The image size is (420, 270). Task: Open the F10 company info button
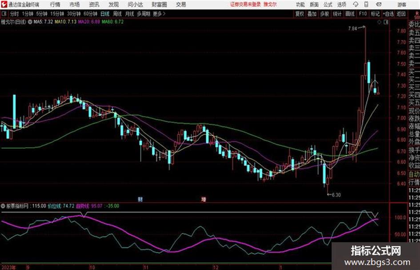(363, 14)
